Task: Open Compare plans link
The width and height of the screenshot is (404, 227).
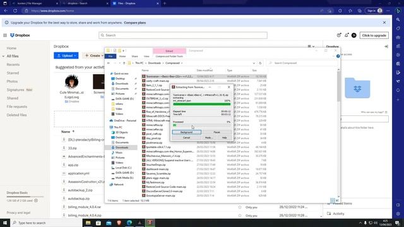Action: [134, 23]
